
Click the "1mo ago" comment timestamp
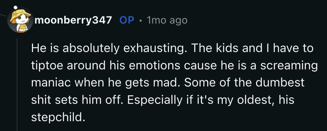click(167, 20)
